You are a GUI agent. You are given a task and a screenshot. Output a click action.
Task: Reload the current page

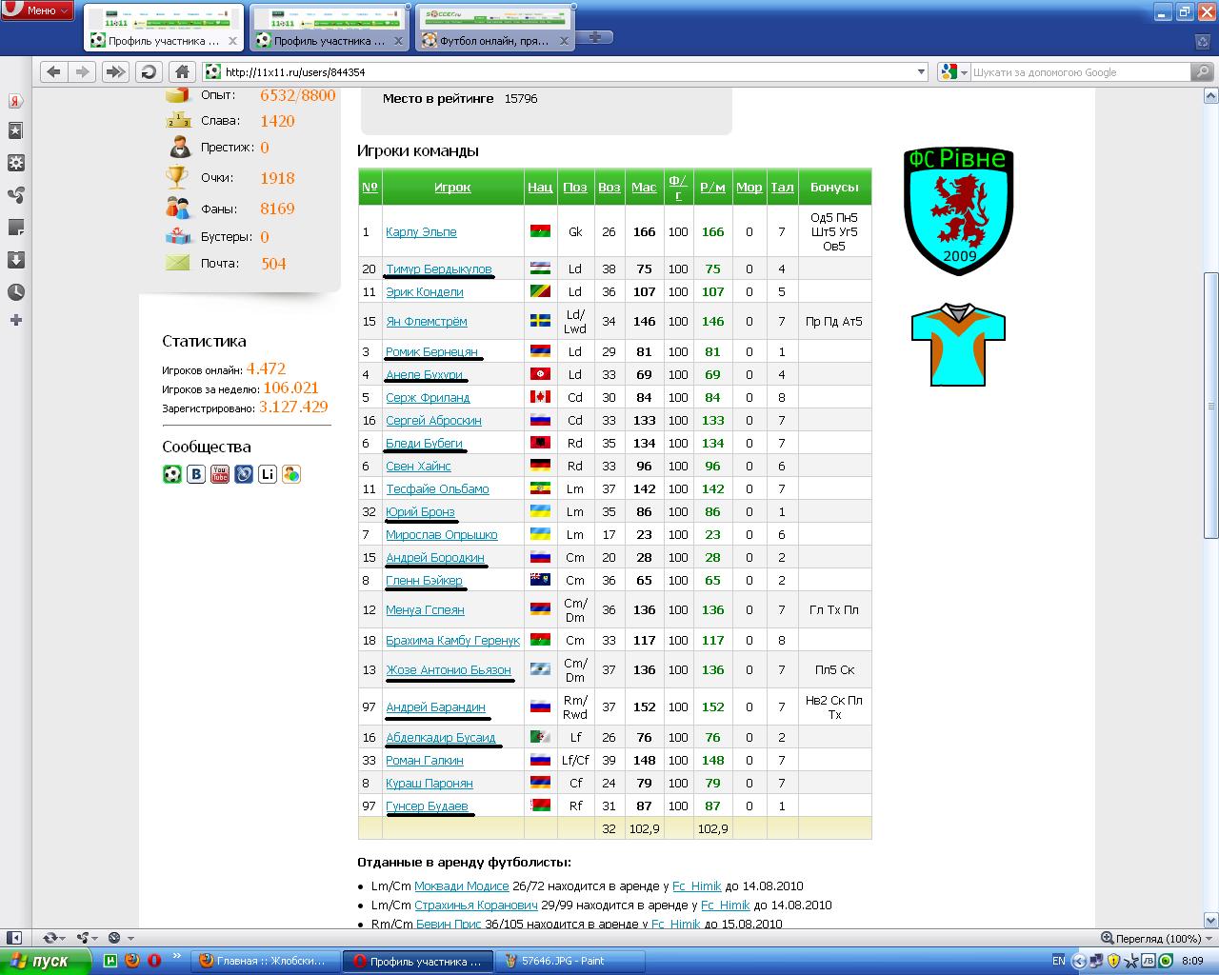149,71
